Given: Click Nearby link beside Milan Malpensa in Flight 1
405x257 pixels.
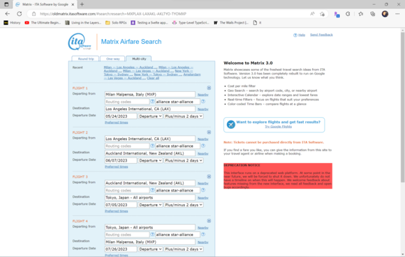Looking at the screenshot, I should click(202, 95).
